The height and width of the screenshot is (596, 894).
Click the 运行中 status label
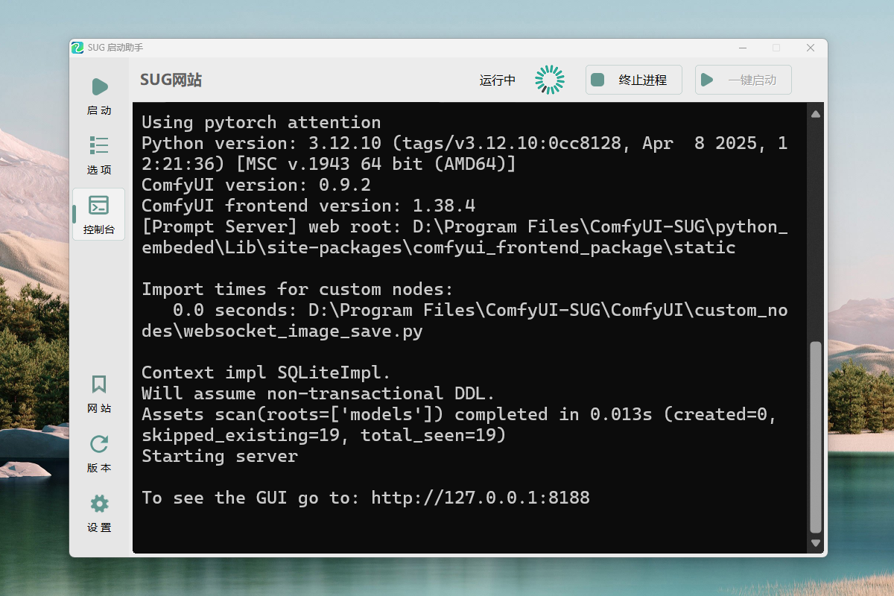[498, 80]
